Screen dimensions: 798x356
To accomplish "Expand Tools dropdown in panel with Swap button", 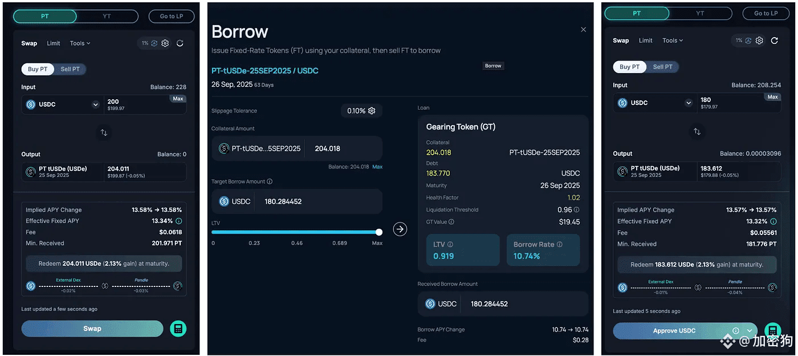I will coord(80,43).
